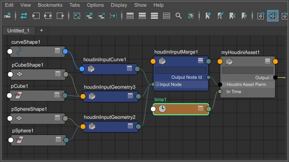The image size is (289, 162).
Task: Toggle the highlighted grid snap icon
Action: [x=273, y=16]
